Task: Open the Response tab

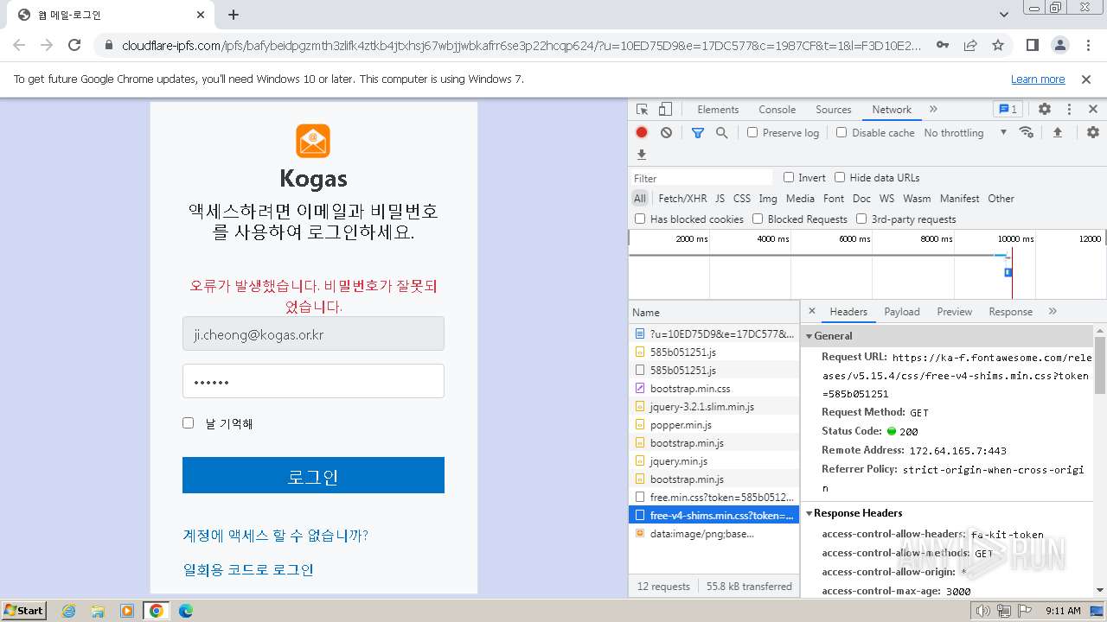Action: (x=1011, y=312)
